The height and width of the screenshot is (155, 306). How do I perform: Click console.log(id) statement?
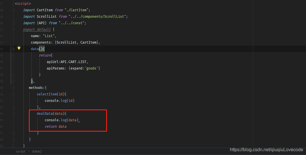coord(59,101)
